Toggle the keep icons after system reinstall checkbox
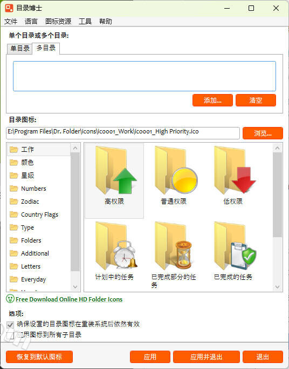Image resolution: width=289 pixels, height=369 pixels. (x=10, y=325)
